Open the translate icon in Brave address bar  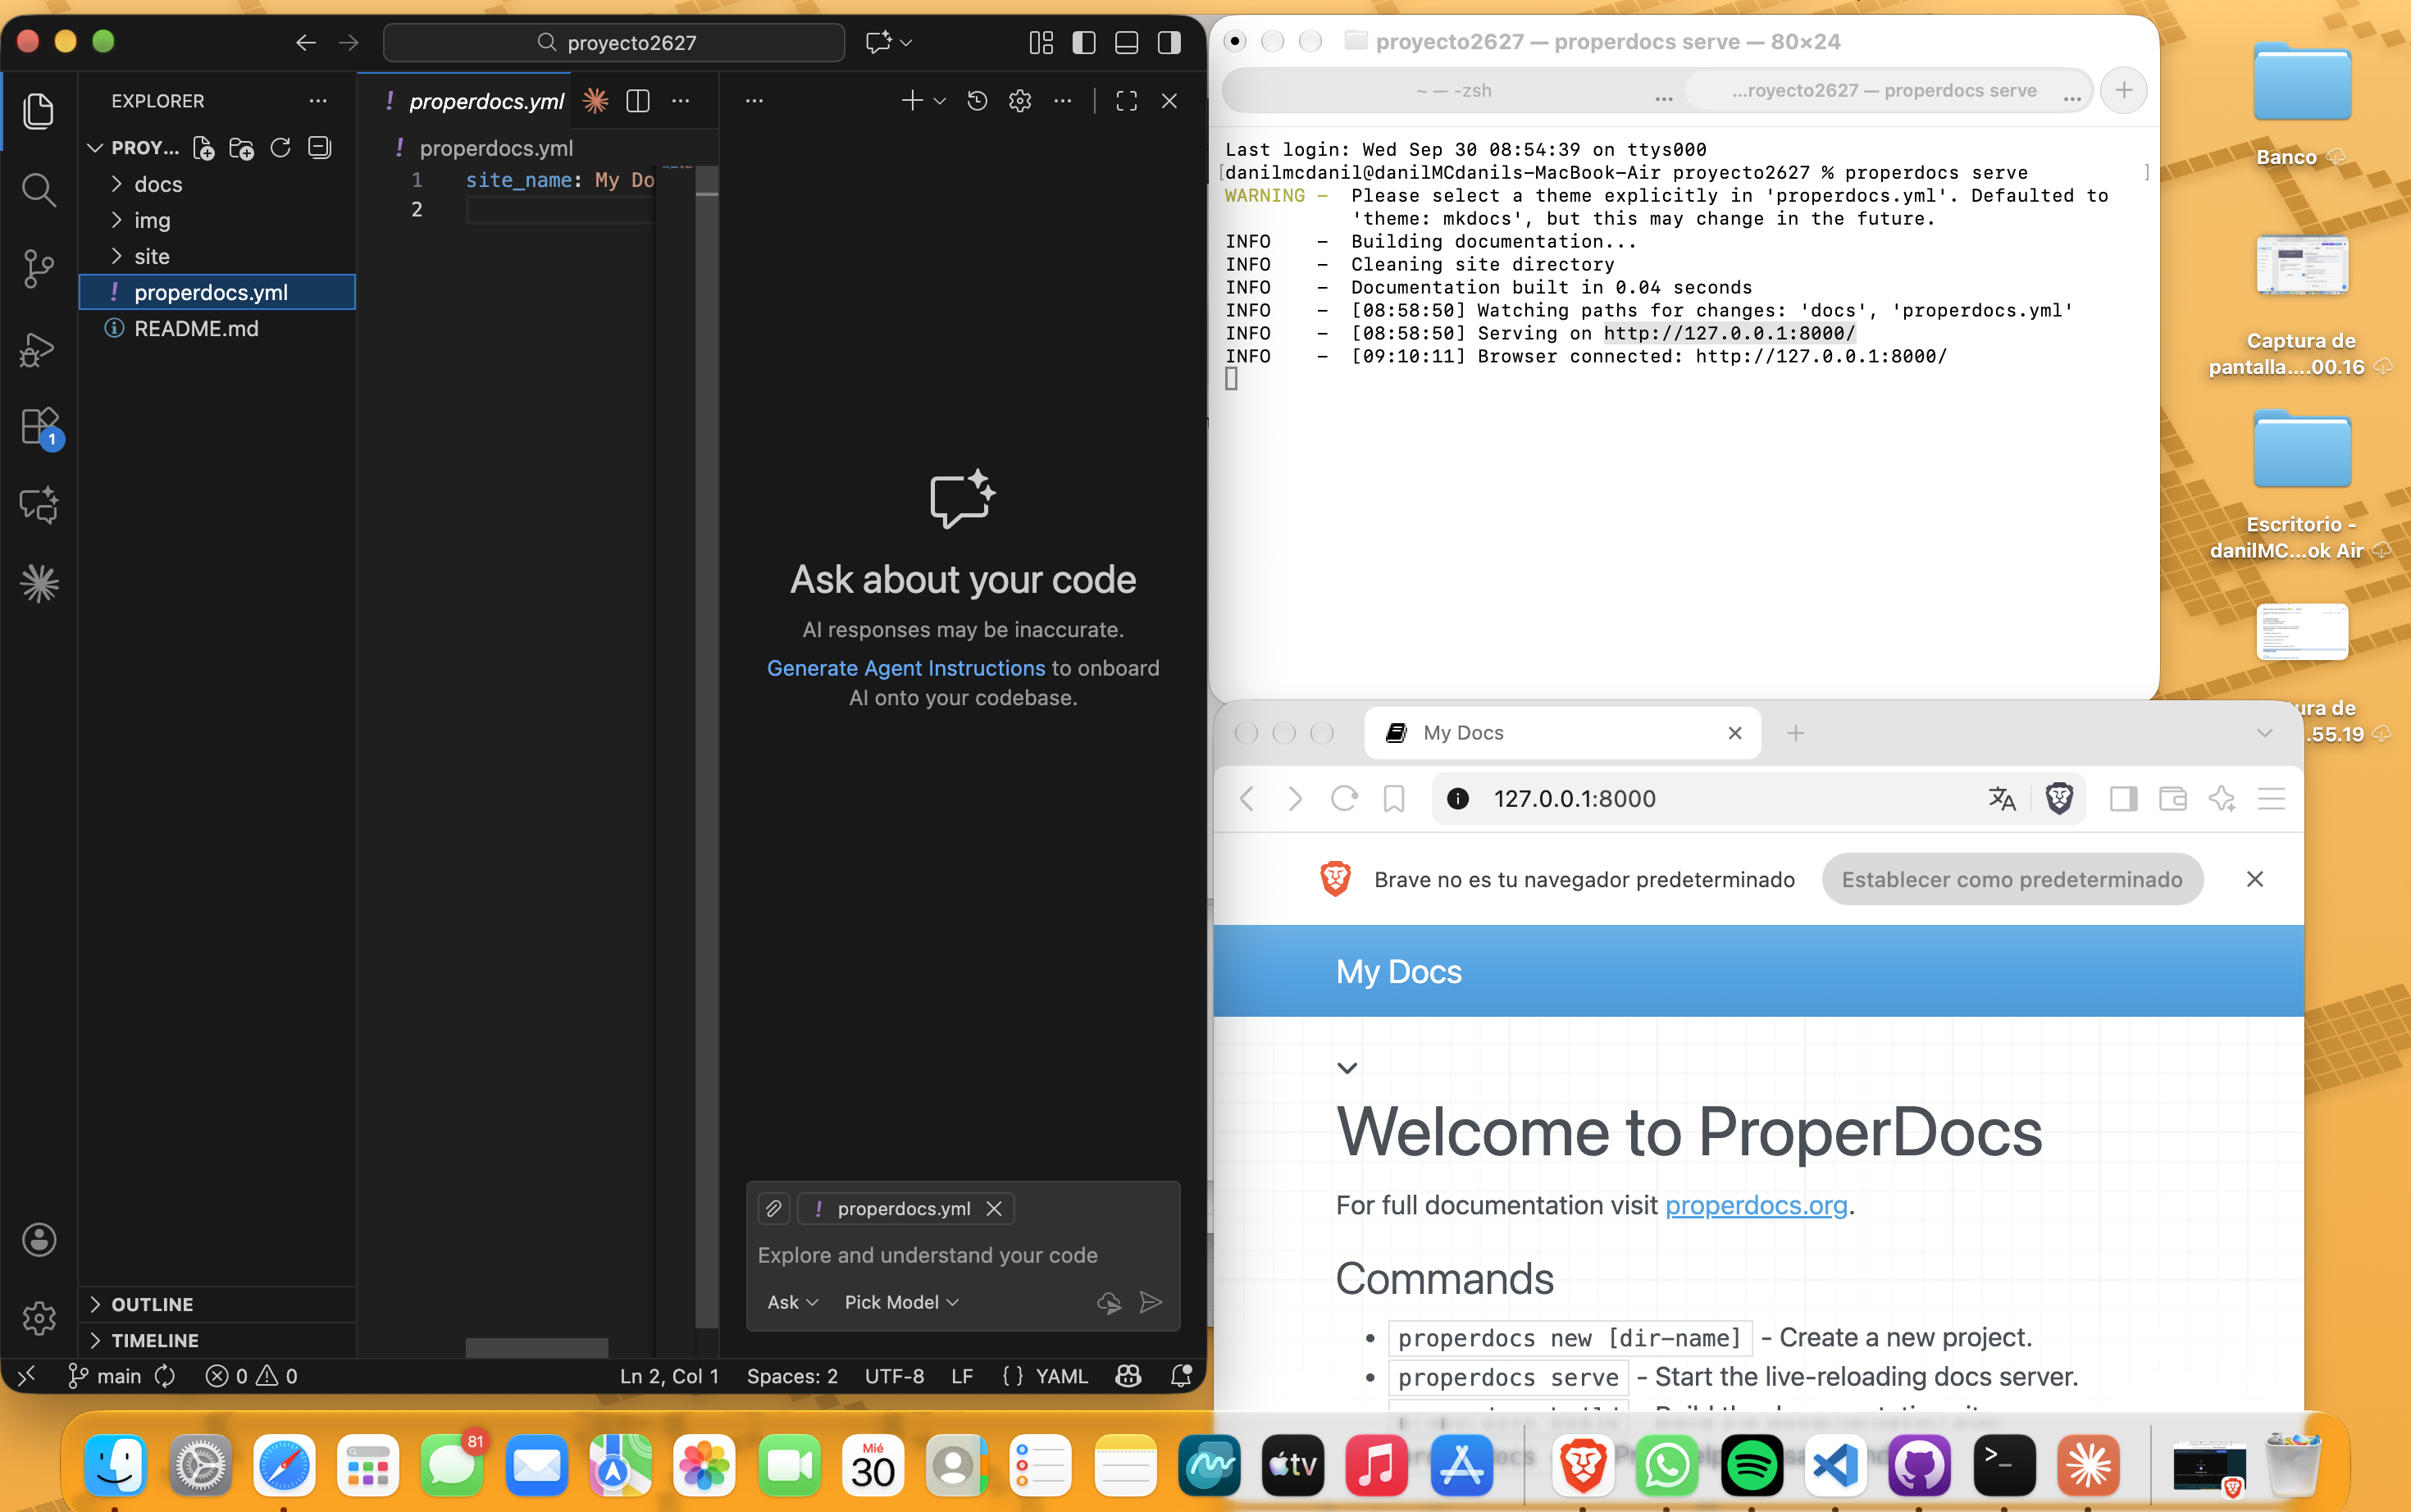pyautogui.click(x=2002, y=798)
